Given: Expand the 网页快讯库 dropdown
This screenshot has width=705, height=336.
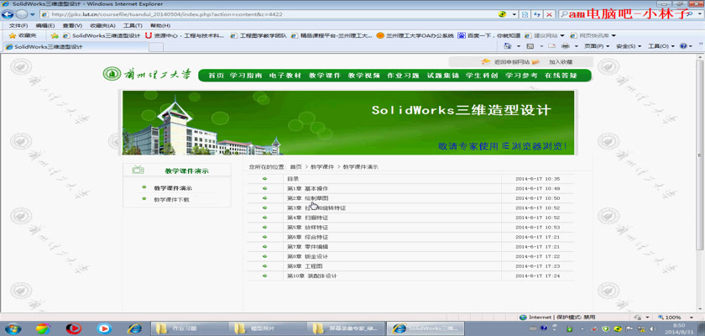Looking at the screenshot, I should (614, 35).
